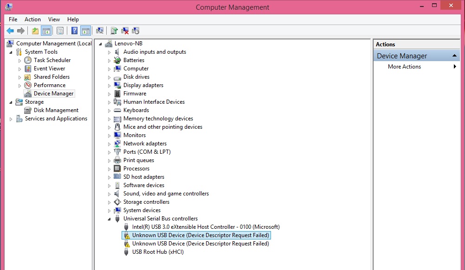Click Scan for hardware changes icon
This screenshot has width=465, height=270.
[x=100, y=31]
